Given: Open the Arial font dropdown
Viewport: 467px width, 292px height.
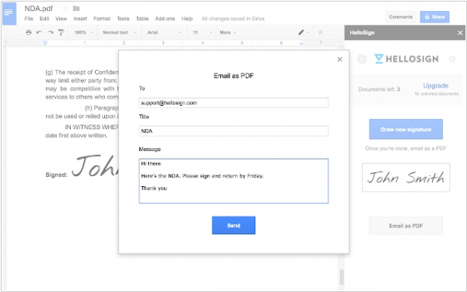Looking at the screenshot, I should coord(163,32).
